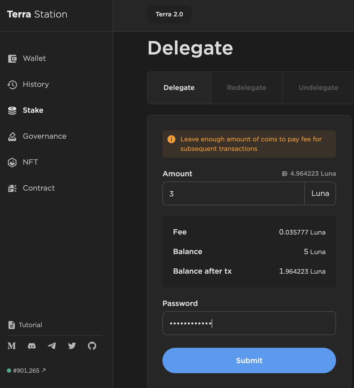Click the Password input field
This screenshot has height=388, width=354.
click(x=249, y=323)
